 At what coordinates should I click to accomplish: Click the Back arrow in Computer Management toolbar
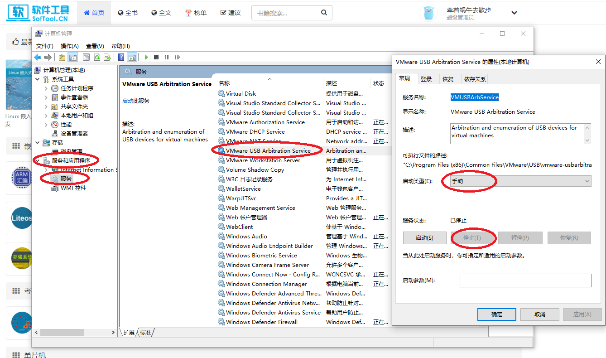click(x=38, y=57)
